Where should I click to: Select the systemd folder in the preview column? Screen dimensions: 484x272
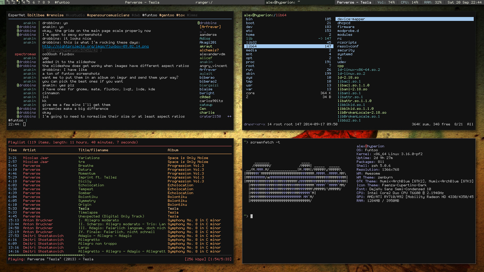click(x=345, y=54)
